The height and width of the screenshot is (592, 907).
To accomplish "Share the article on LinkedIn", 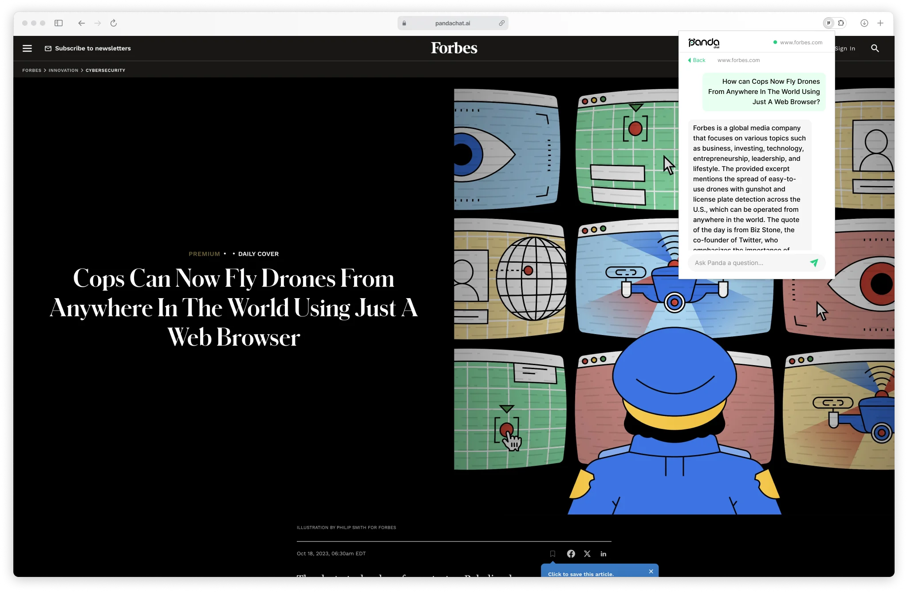I will (603, 553).
